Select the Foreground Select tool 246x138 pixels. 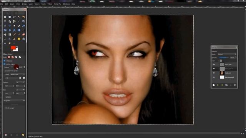coord(10,21)
